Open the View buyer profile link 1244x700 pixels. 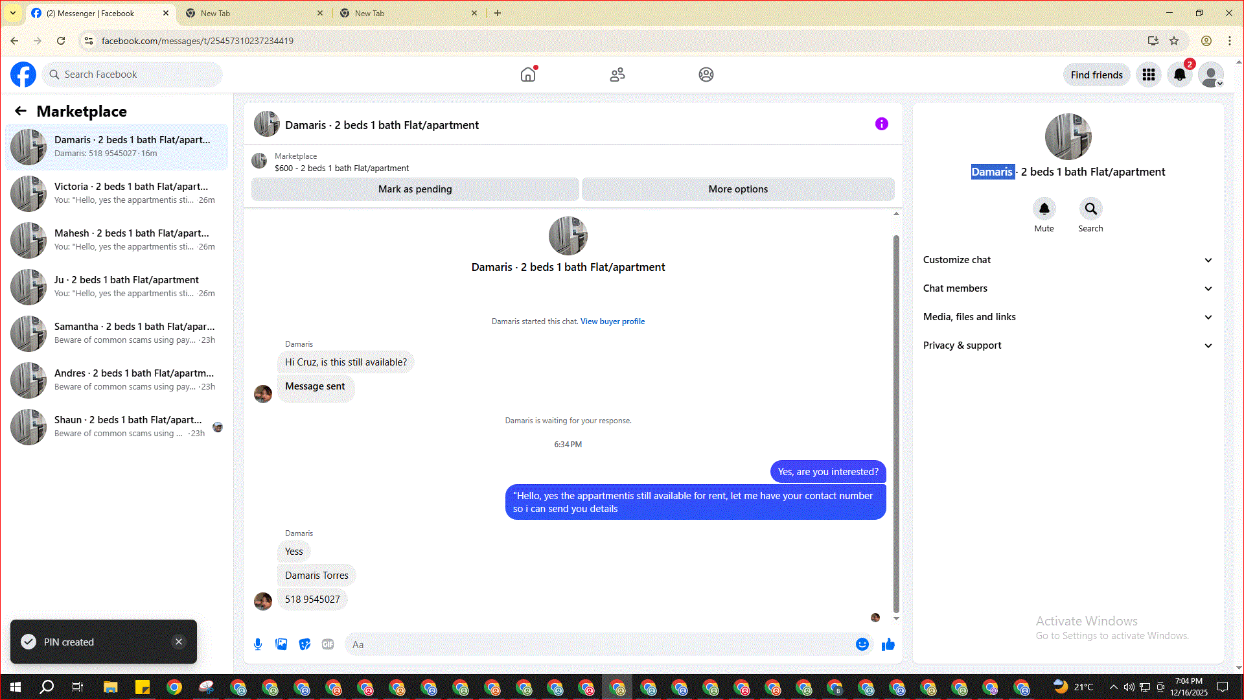[x=612, y=321]
